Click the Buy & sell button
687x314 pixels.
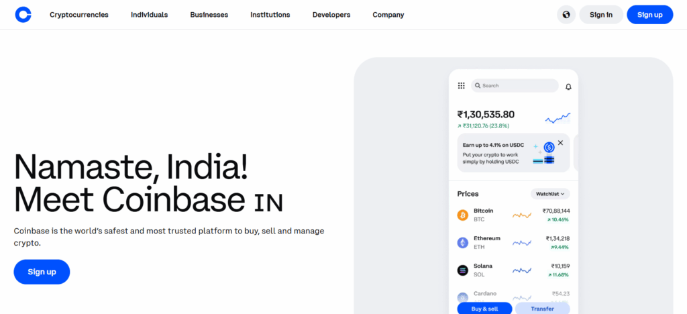pyautogui.click(x=484, y=309)
